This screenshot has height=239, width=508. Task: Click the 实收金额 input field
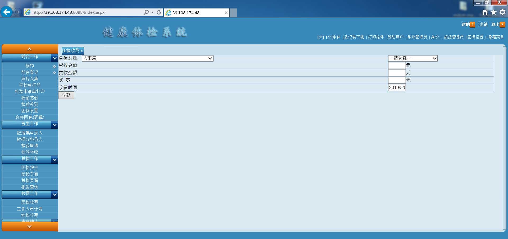[x=397, y=73]
